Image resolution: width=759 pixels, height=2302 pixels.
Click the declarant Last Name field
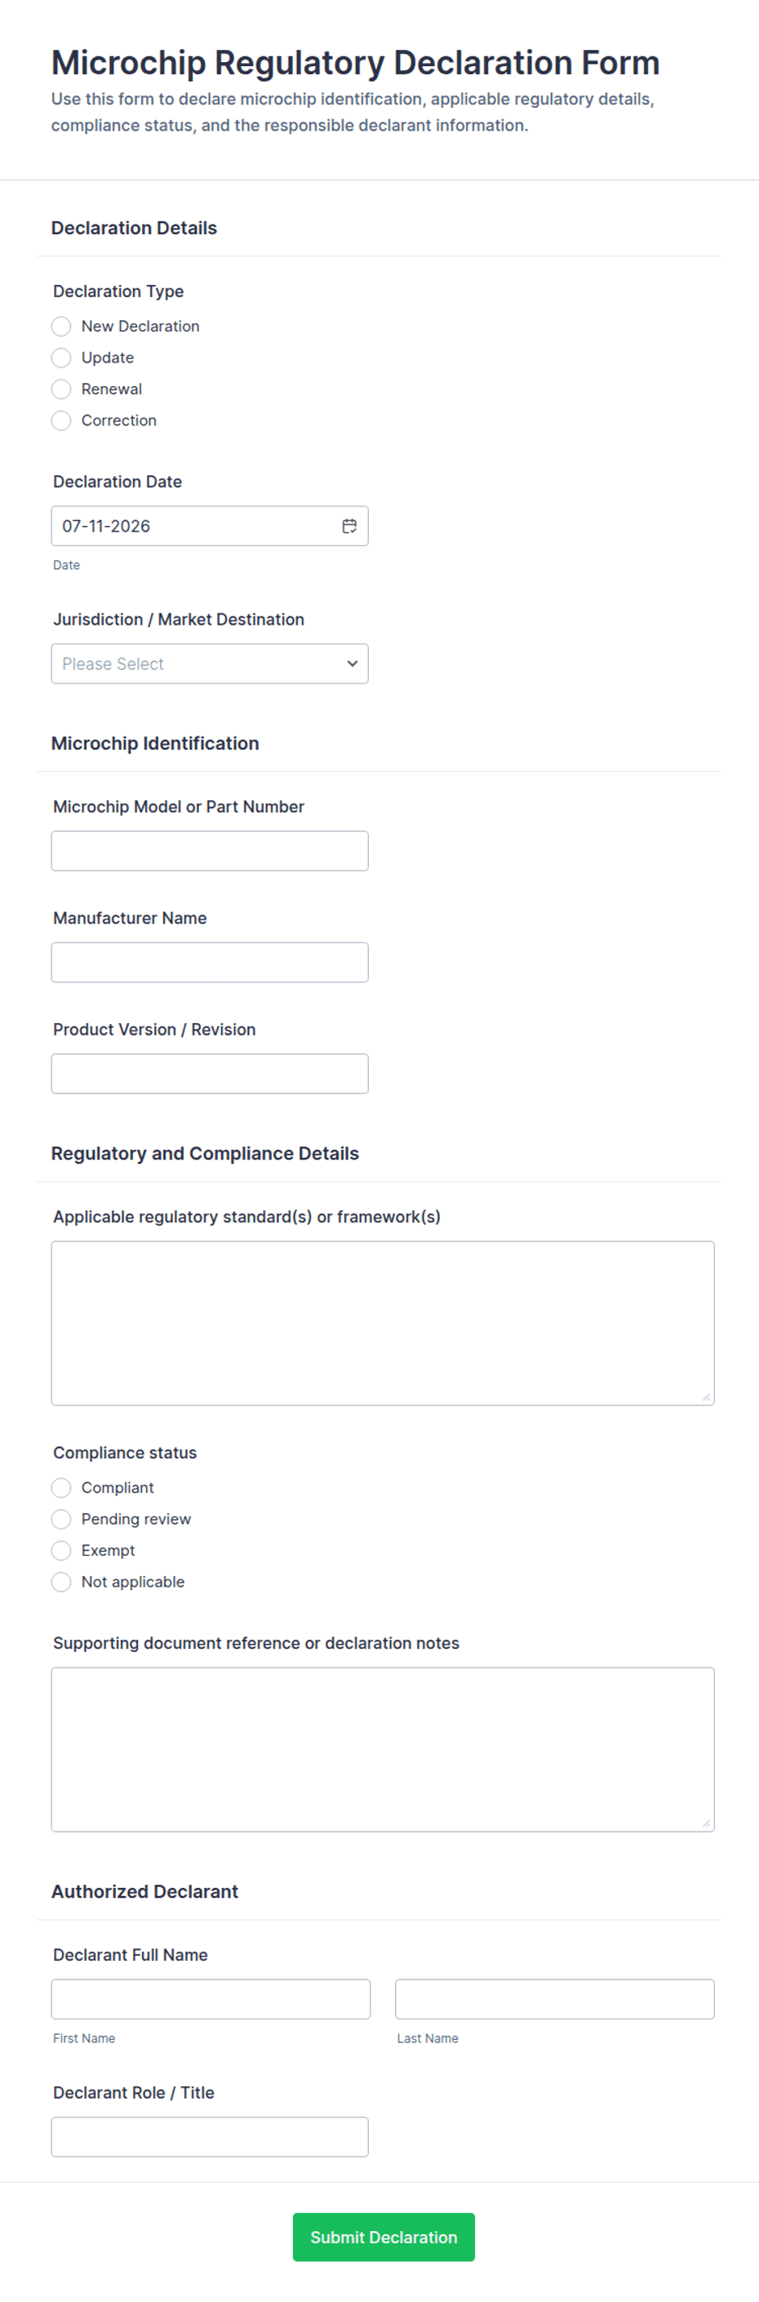(554, 1999)
